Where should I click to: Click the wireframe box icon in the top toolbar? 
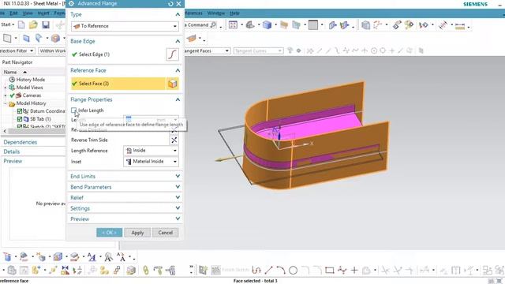point(365,24)
